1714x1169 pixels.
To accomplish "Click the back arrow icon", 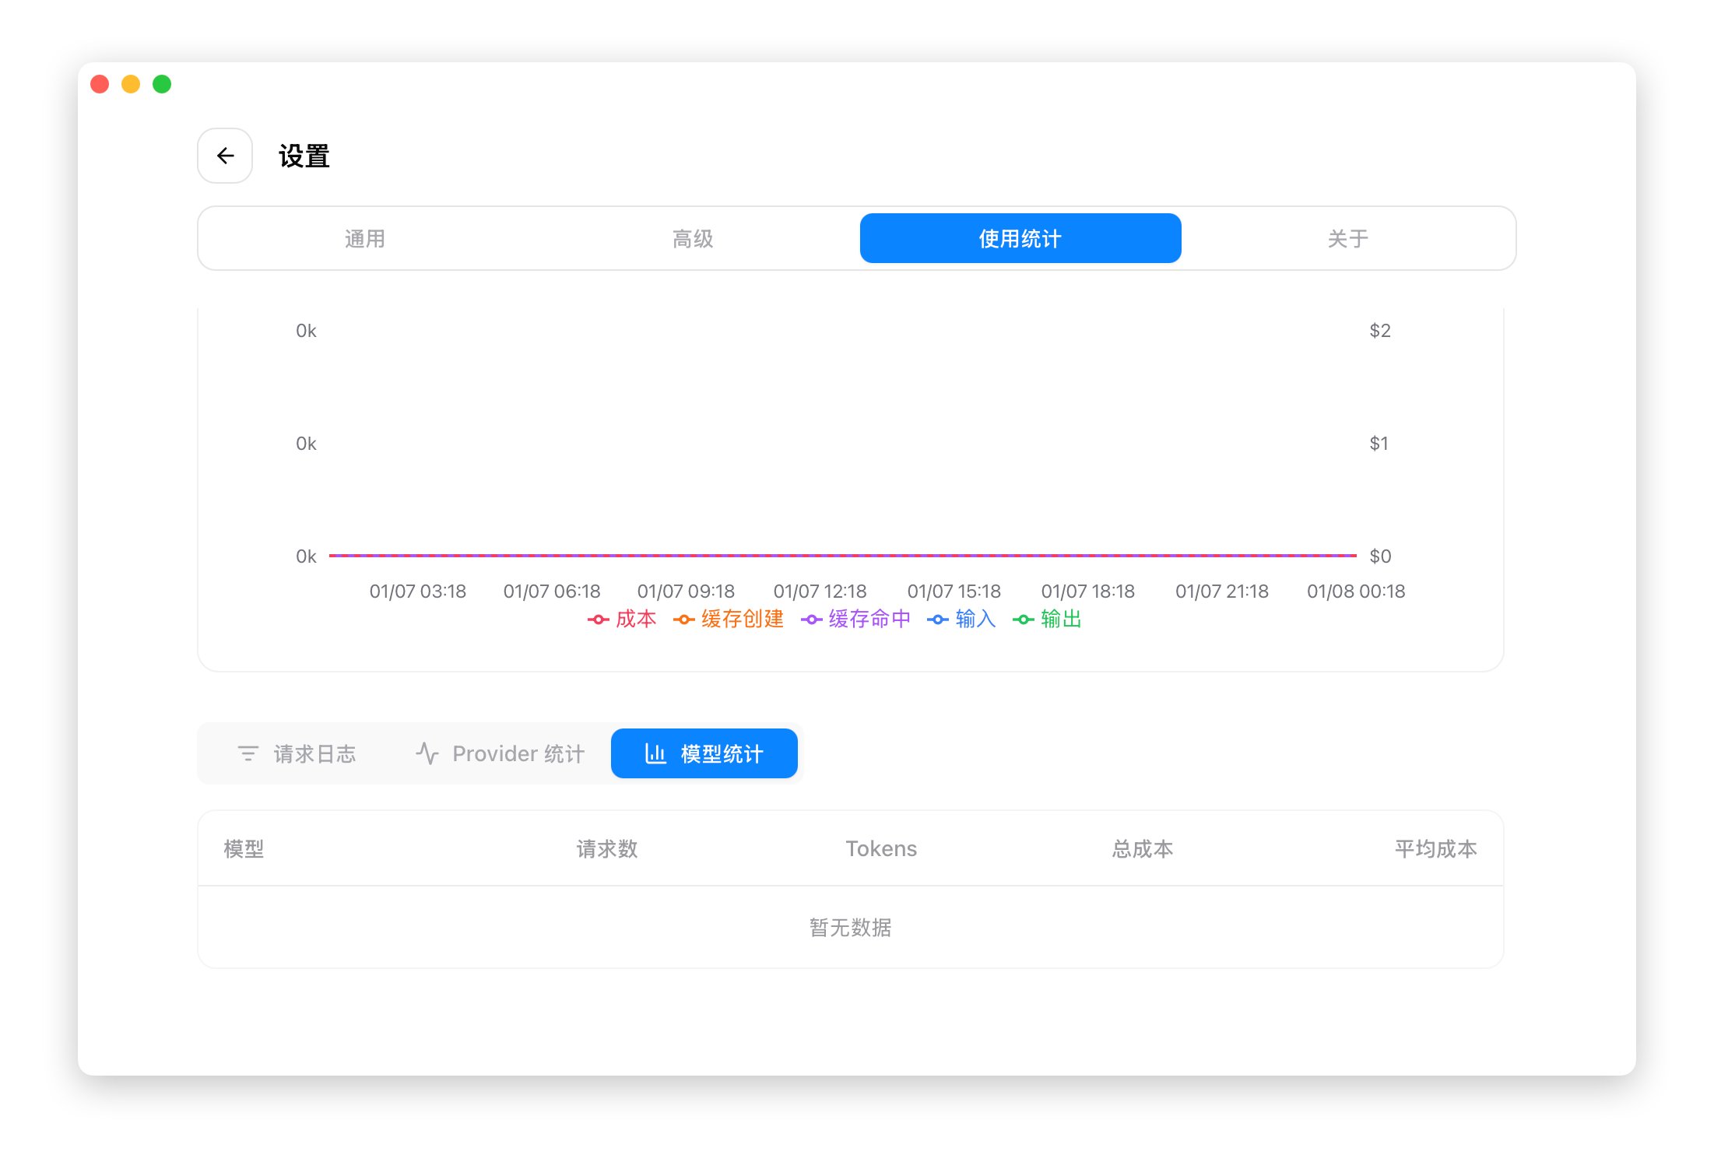I will click(225, 156).
